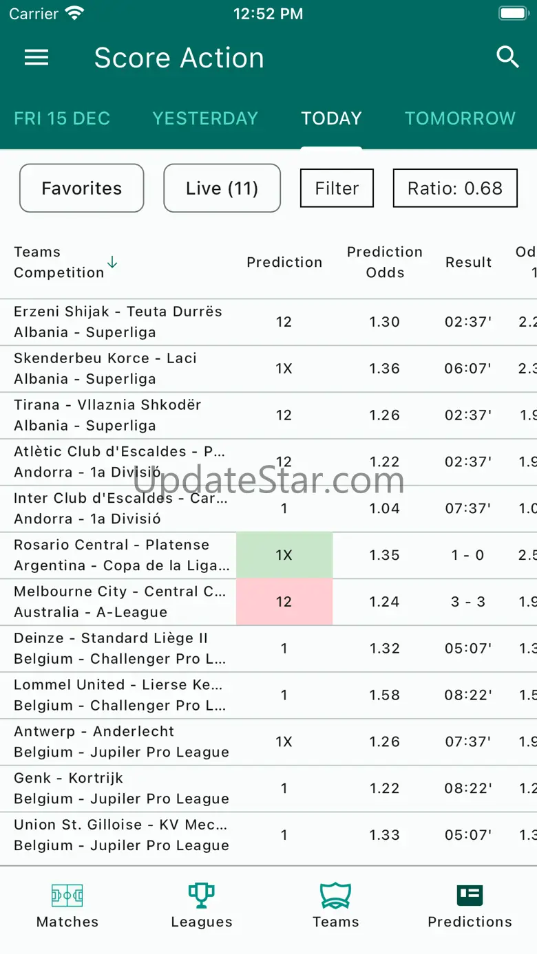Sort by Result column header

[468, 262]
